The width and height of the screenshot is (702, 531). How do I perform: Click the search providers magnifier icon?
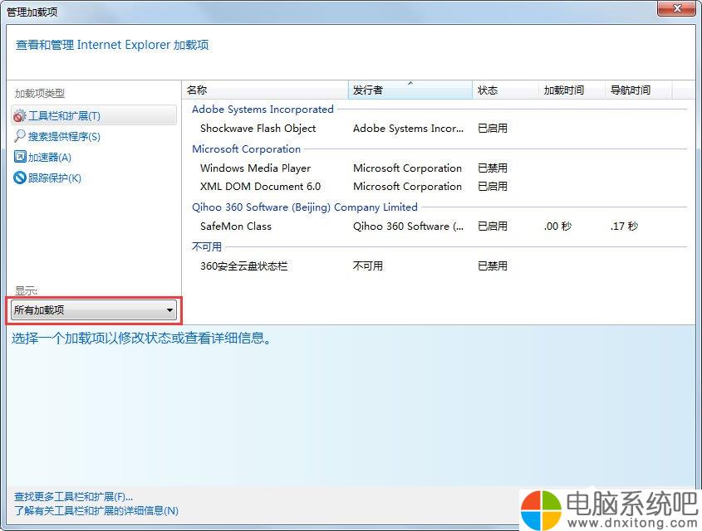point(20,136)
